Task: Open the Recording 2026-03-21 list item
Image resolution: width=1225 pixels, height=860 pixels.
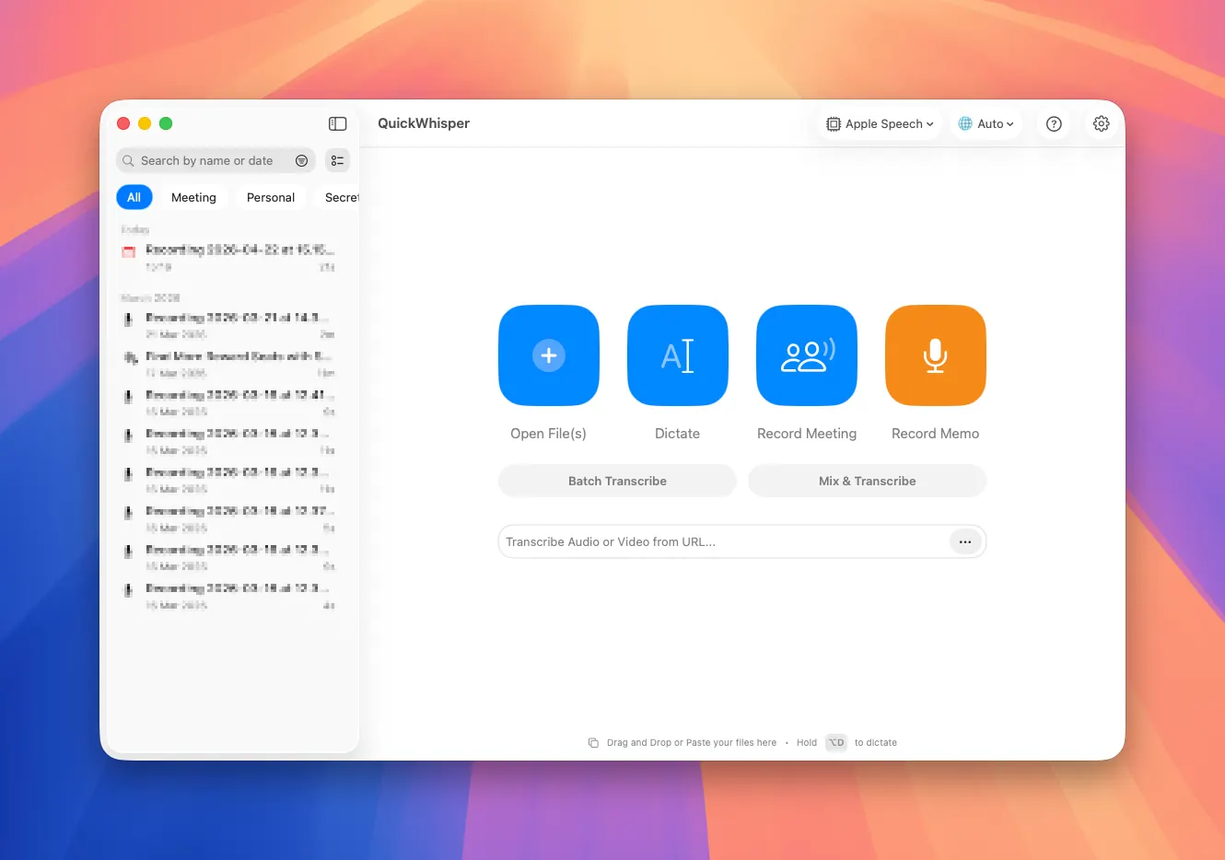Action: point(228,325)
